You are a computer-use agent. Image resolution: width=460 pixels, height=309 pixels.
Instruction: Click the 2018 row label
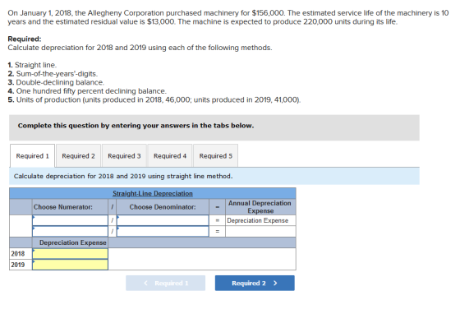[18, 254]
